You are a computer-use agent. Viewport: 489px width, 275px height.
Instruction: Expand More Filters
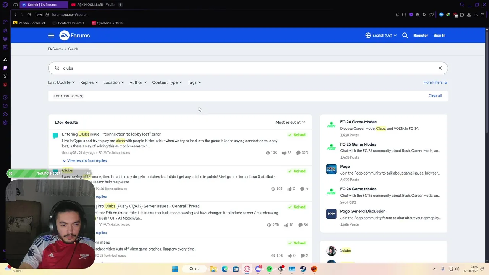click(436, 82)
